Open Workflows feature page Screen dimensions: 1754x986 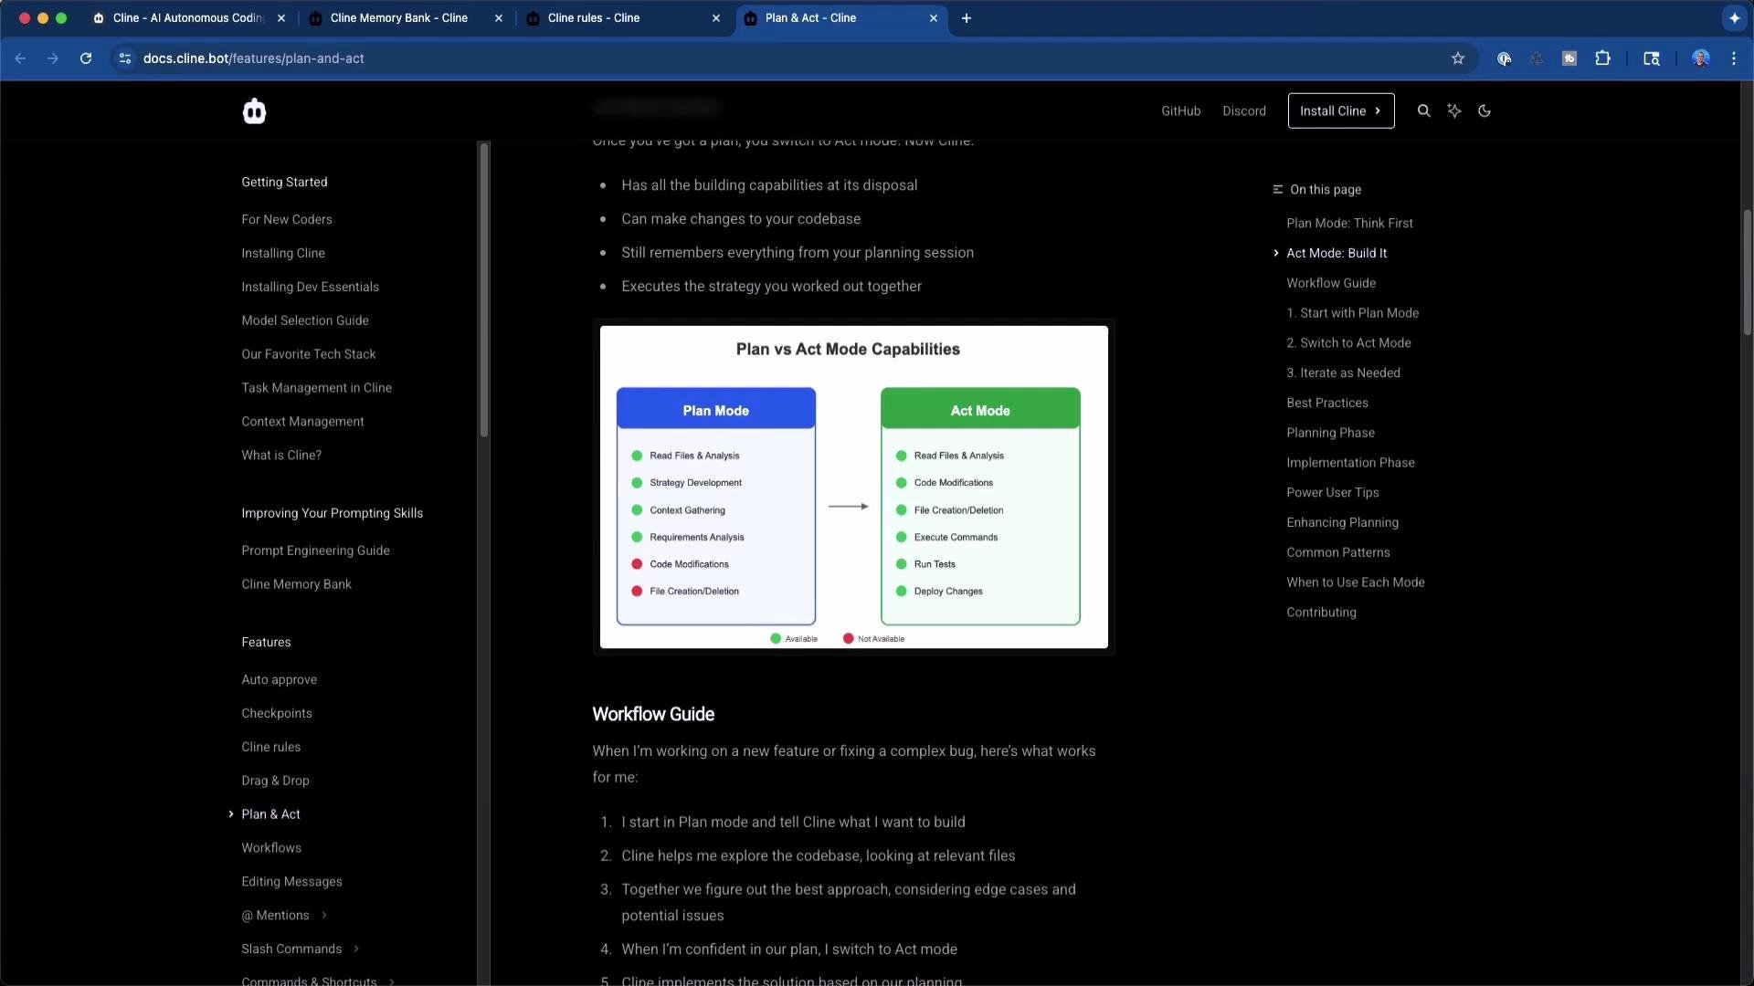tap(270, 848)
